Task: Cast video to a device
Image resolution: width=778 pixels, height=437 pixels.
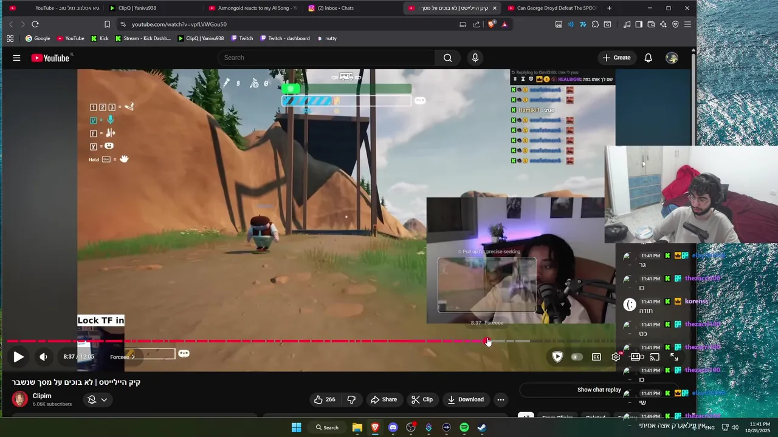Action: pyautogui.click(x=655, y=357)
